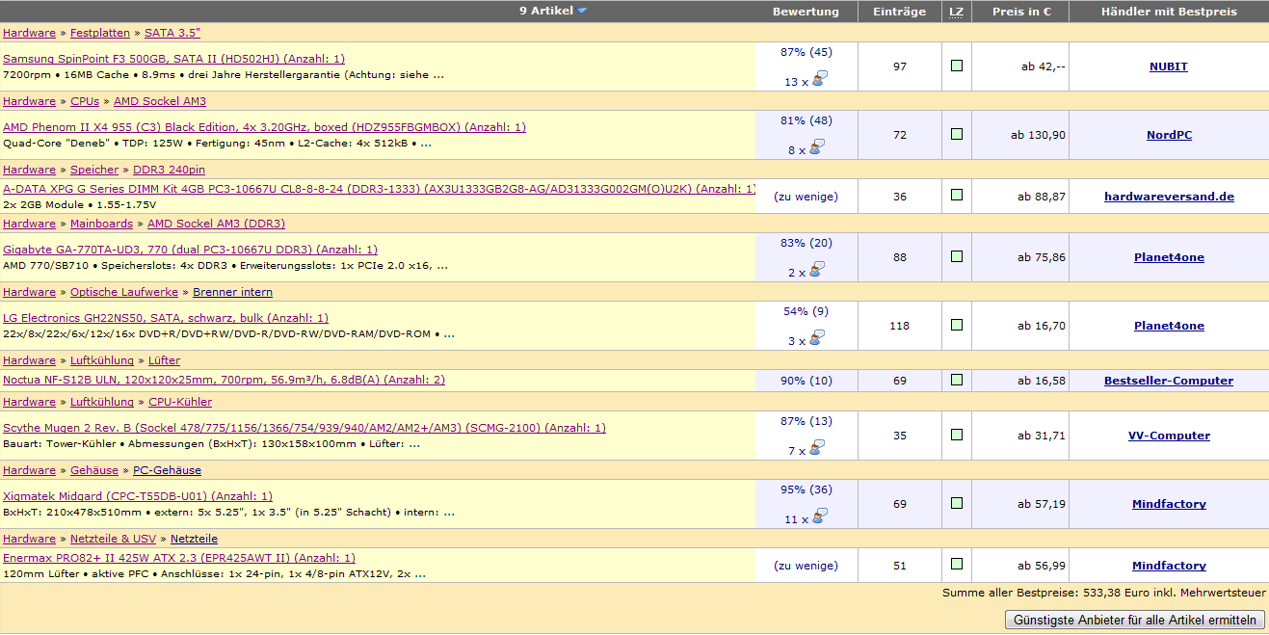Image resolution: width=1269 pixels, height=635 pixels.
Task: Open Speicher category breadcrumb
Action: pyautogui.click(x=94, y=170)
